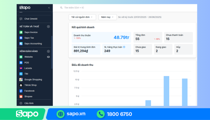Image resolution: width=210 pixels, height=120 pixels.
Task: Open the Lazada channel icon
Action: tap(21, 68)
